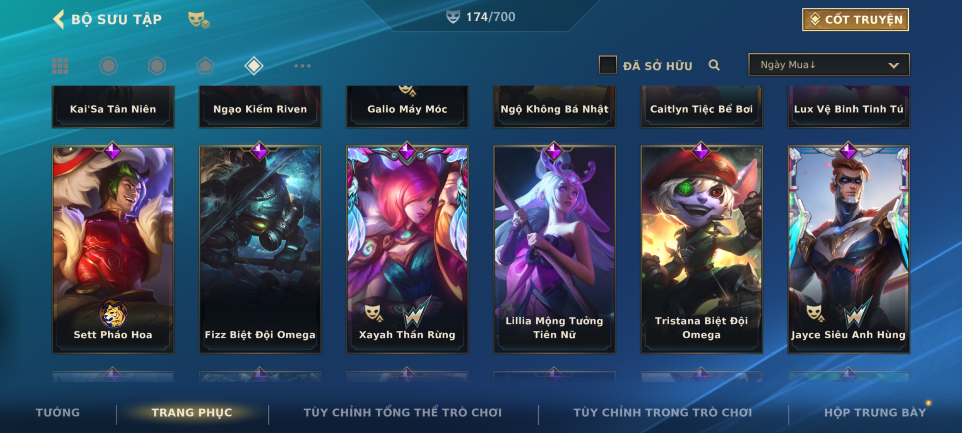Open the Hộp Trưng Bày tab
The height and width of the screenshot is (433, 962).
tap(875, 413)
